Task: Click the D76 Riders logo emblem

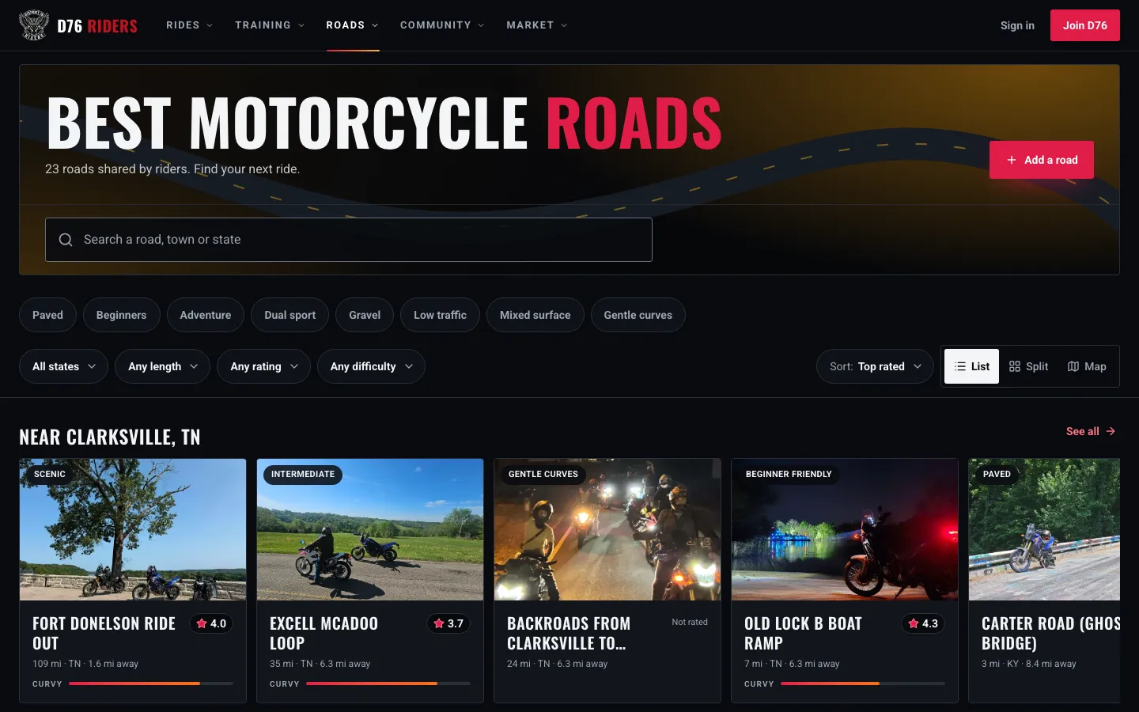Action: pos(34,25)
